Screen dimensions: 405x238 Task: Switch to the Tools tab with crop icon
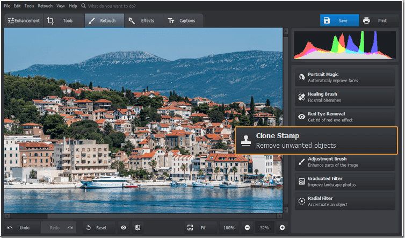coord(64,20)
